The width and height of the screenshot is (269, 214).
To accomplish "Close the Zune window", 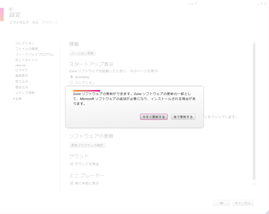I will 266,4.
